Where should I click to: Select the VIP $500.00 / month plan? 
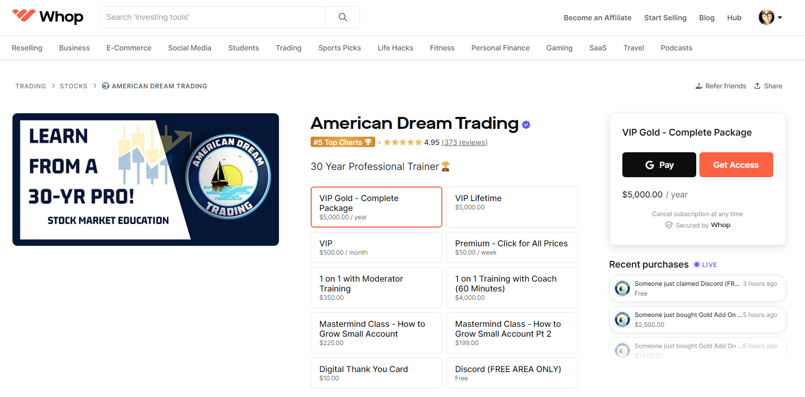pos(376,247)
